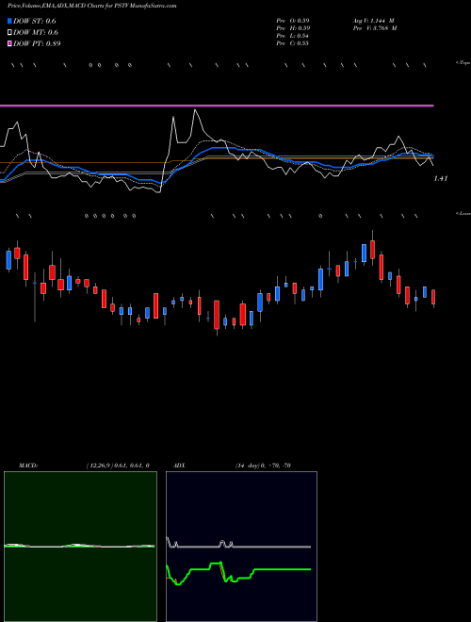Image resolution: width=471 pixels, height=622 pixels.
Task: Open the green MACD indicator chart
Action: [80, 547]
